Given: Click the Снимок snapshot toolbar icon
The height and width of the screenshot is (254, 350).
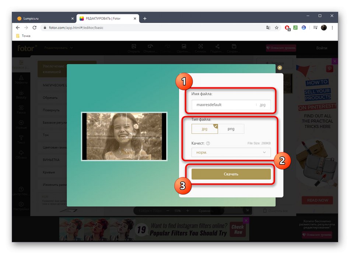Looking at the screenshot, I should (200, 48).
